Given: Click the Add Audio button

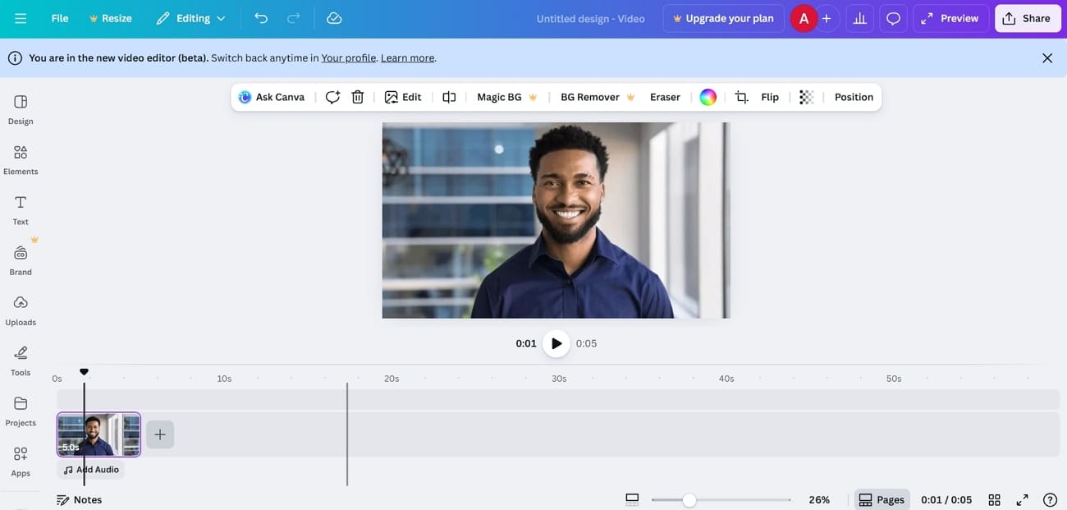Looking at the screenshot, I should pos(90,469).
